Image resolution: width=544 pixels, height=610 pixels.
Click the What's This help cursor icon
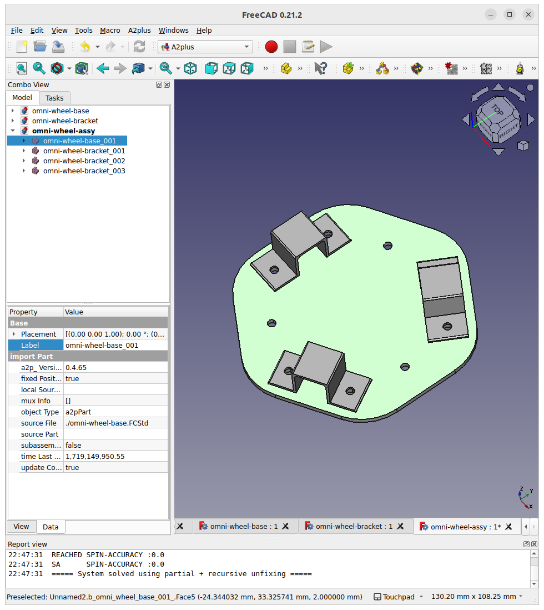click(321, 68)
